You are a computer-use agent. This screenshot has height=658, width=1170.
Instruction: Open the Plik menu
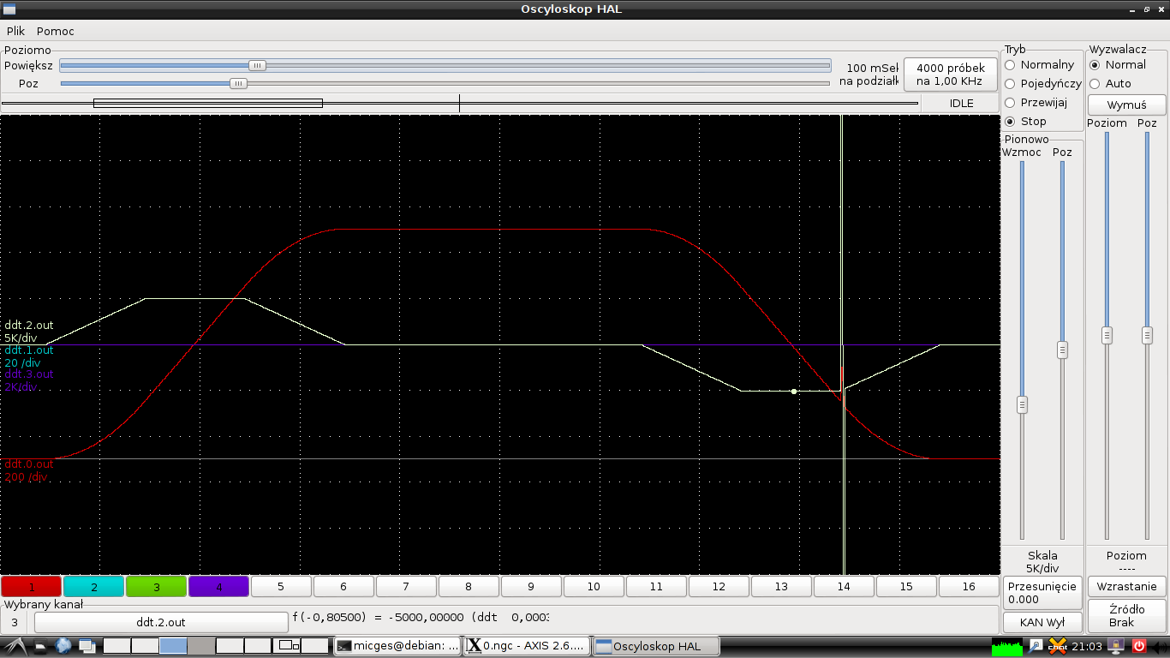click(x=15, y=31)
